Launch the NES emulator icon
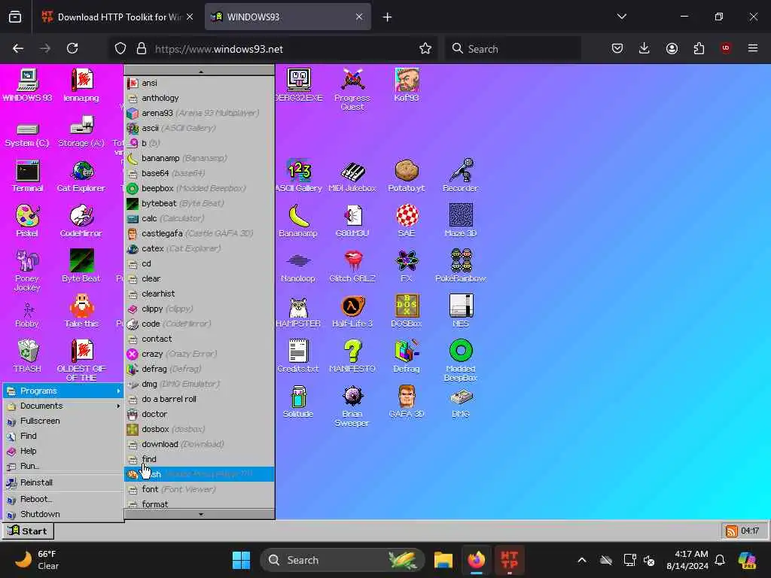The image size is (771, 578). 461,311
